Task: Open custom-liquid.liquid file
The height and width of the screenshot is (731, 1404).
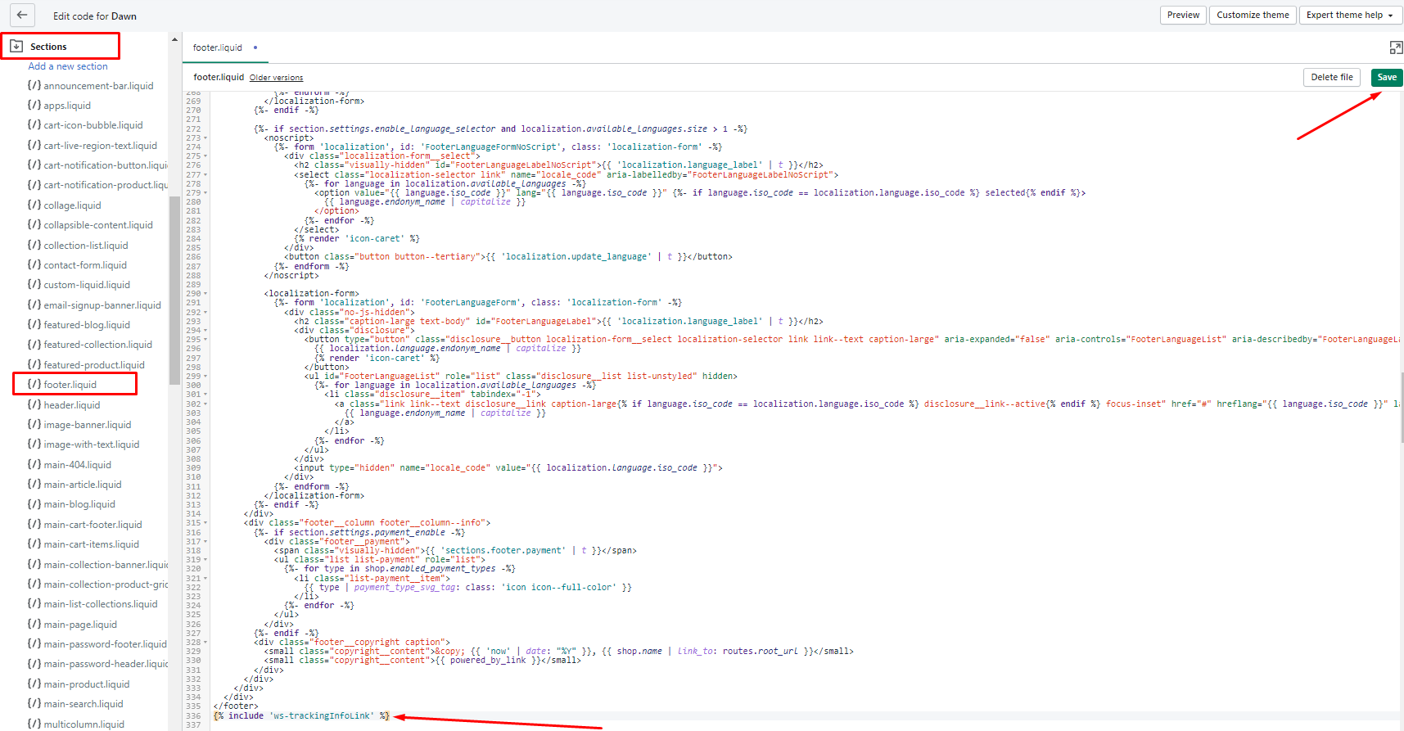Action: [x=87, y=285]
